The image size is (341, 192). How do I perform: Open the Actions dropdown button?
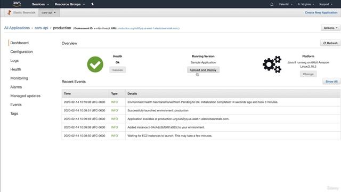[330, 28]
